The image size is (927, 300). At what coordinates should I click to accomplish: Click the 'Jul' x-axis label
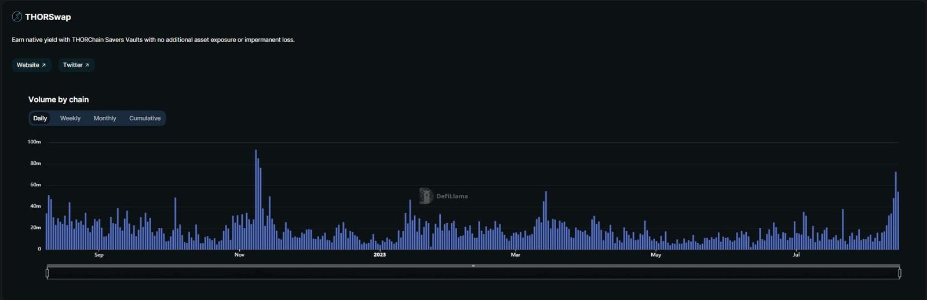[797, 255]
